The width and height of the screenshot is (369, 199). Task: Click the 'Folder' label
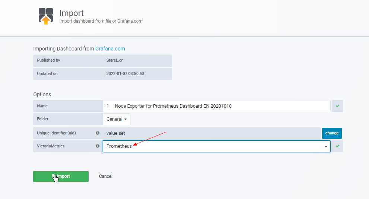[42, 119]
